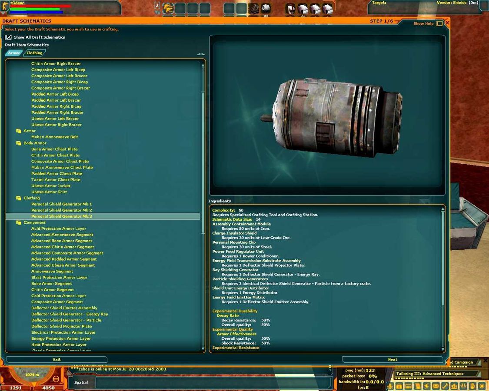
Task: Click the Exit button
Action: click(x=57, y=359)
